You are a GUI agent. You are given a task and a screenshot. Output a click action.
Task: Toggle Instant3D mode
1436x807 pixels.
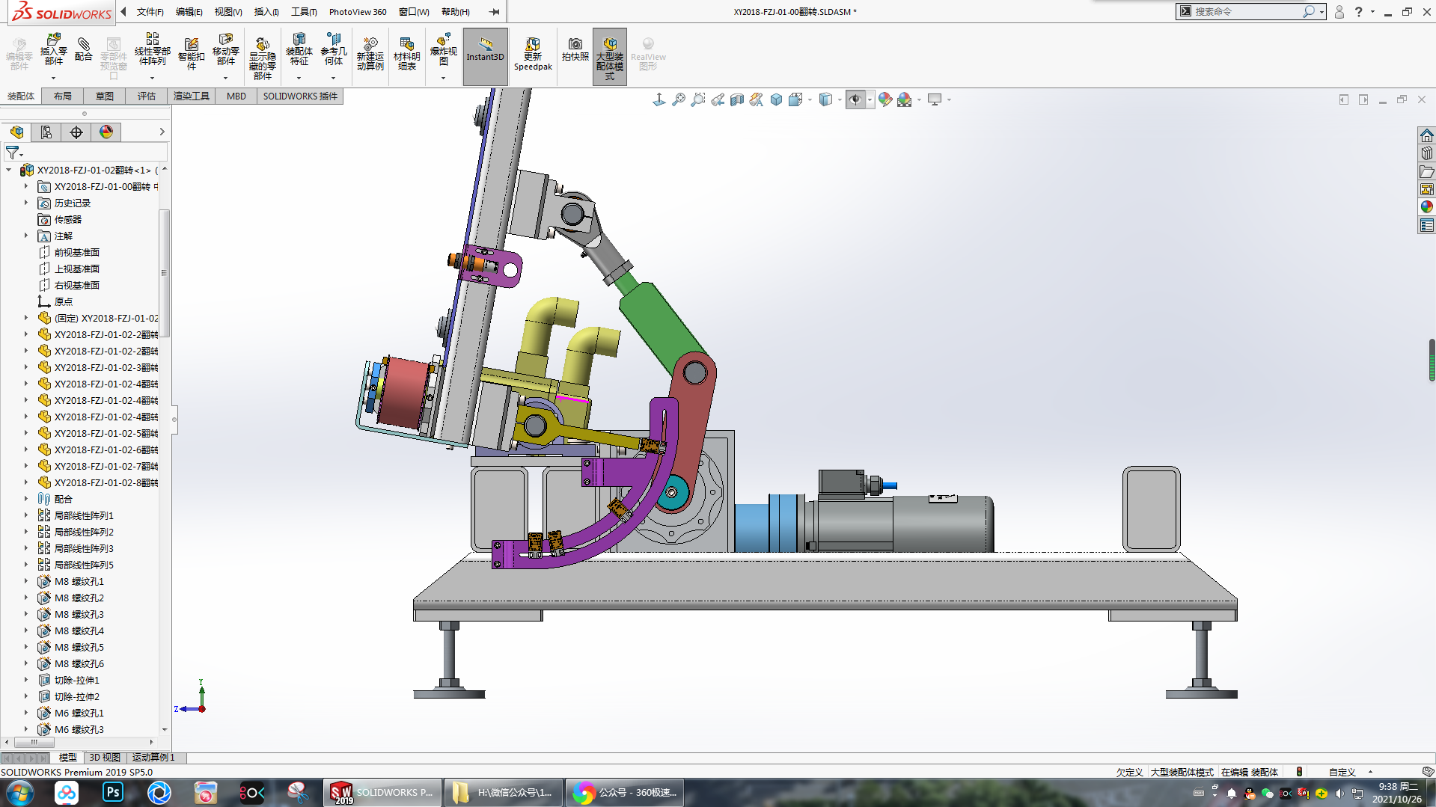[x=486, y=56]
